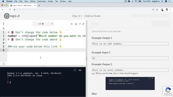
Task: Open the Help menu
Action: point(70,1)
